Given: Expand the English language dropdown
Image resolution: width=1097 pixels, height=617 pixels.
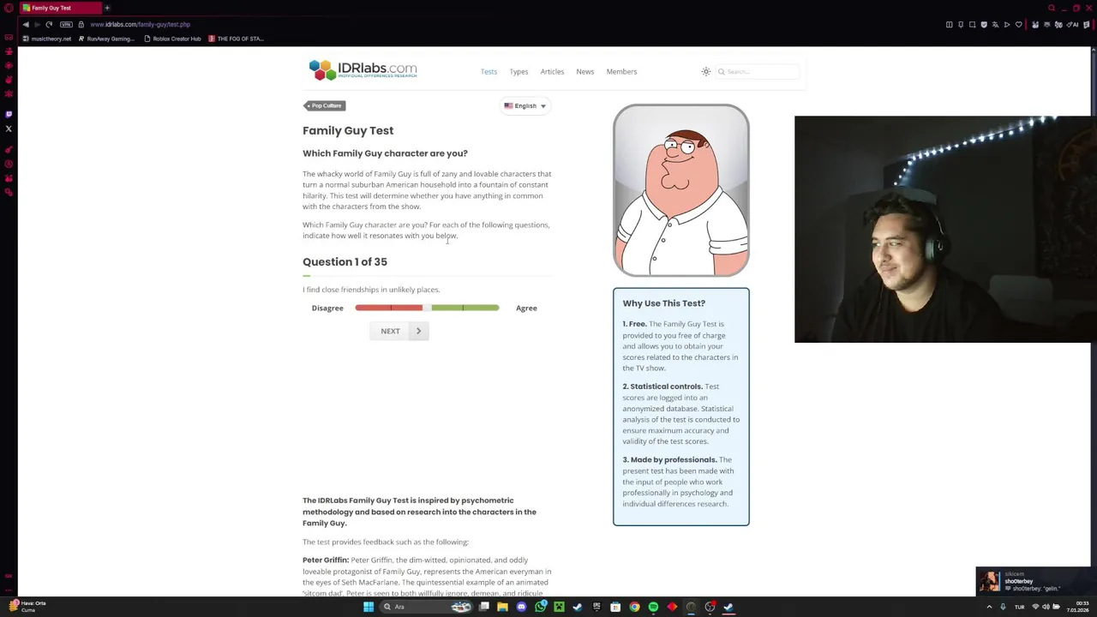Looking at the screenshot, I should 525,105.
